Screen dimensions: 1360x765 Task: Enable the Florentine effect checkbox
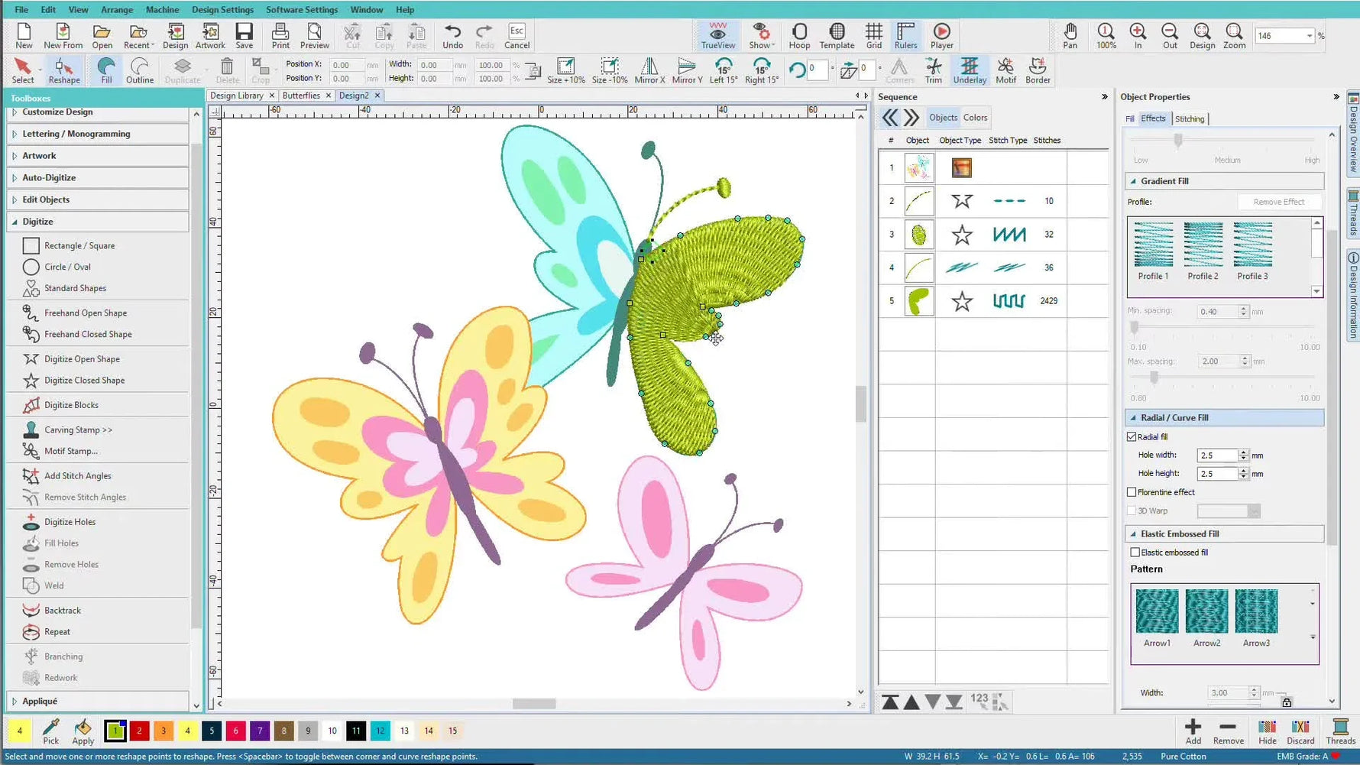pyautogui.click(x=1132, y=492)
